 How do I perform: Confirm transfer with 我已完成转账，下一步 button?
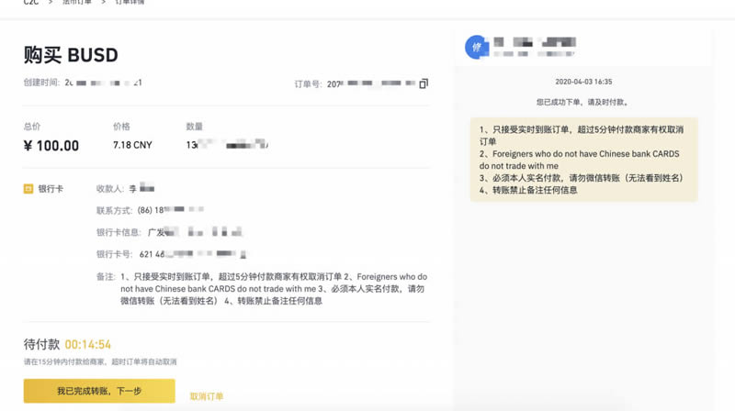click(x=99, y=391)
